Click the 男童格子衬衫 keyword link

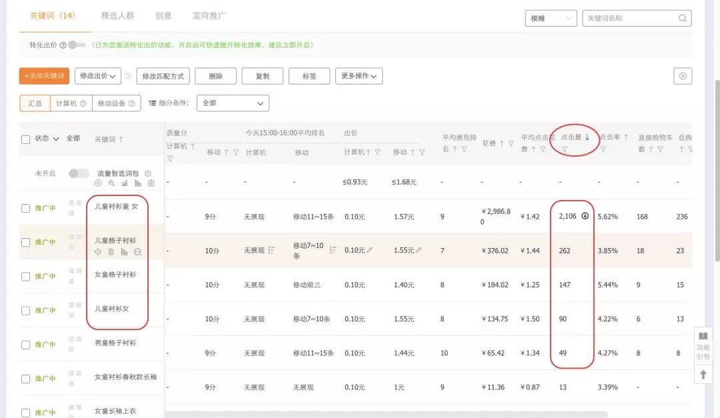tap(115, 343)
